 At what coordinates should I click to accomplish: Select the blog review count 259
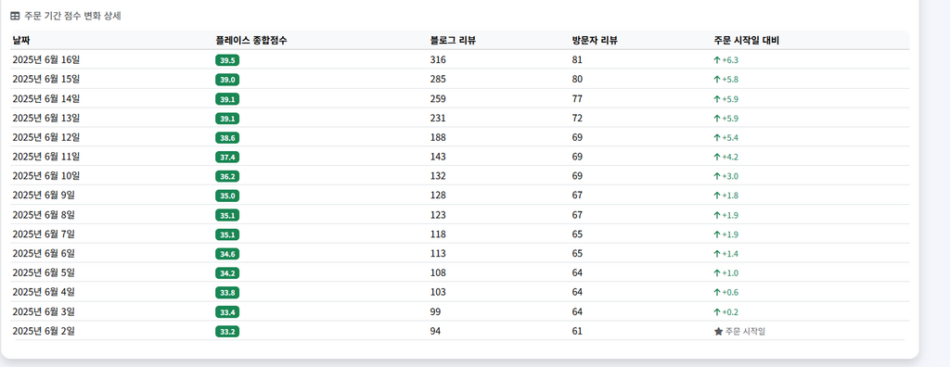438,99
